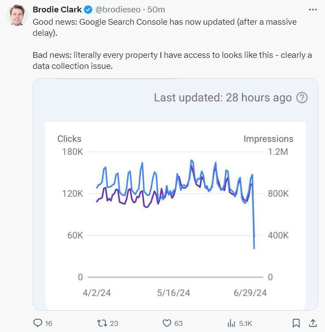Click the blue verified badge
This screenshot has height=332, width=325.
tap(88, 10)
